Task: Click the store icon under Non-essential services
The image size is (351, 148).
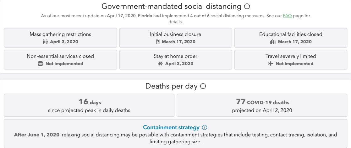Action: click(x=40, y=64)
